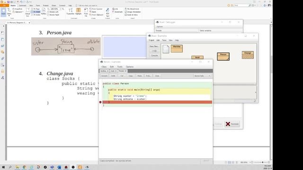Open Windows Start menu
This screenshot has width=303, height=170.
click(3, 167)
